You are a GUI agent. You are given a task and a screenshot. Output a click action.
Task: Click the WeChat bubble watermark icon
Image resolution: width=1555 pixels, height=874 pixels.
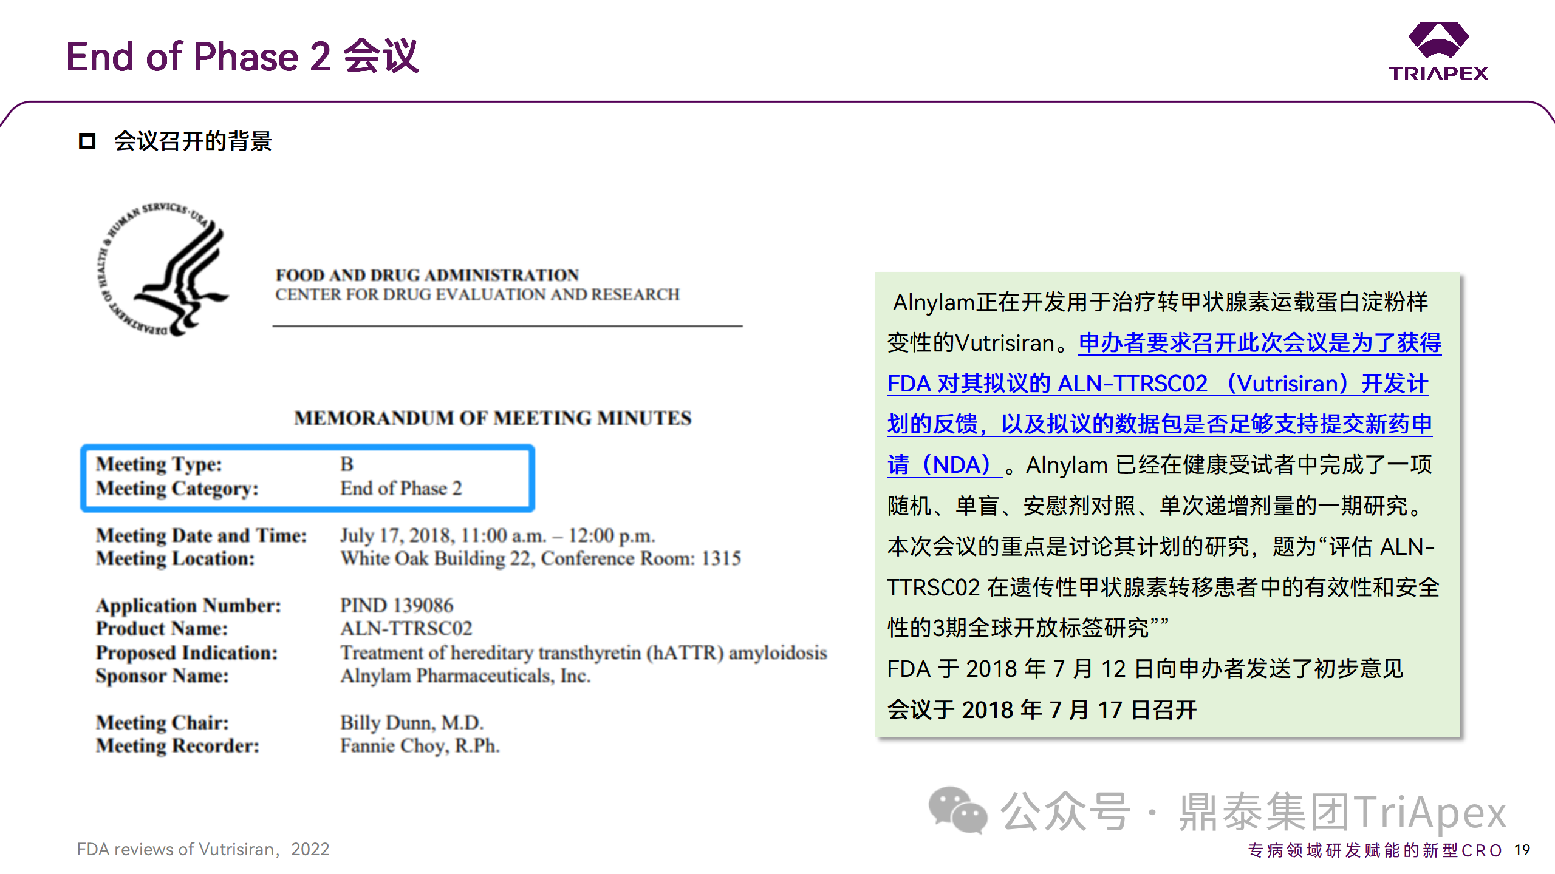(x=957, y=810)
